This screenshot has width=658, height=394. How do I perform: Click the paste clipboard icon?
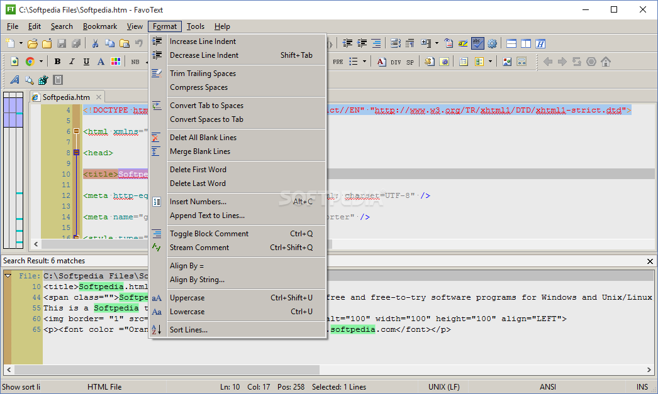click(x=124, y=43)
